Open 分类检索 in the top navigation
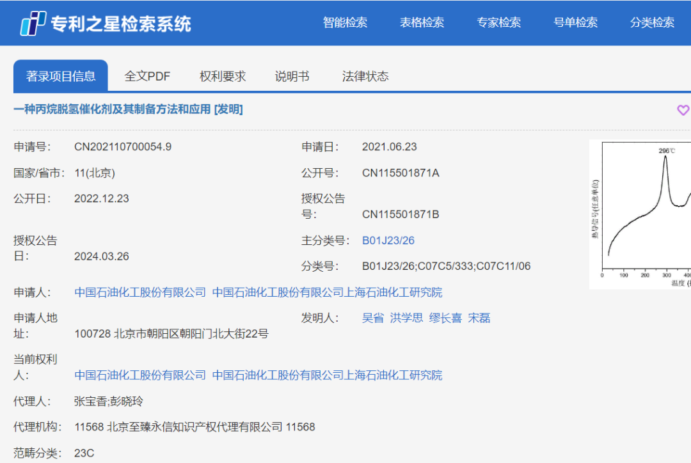Viewport: 691px width, 463px height. click(652, 22)
